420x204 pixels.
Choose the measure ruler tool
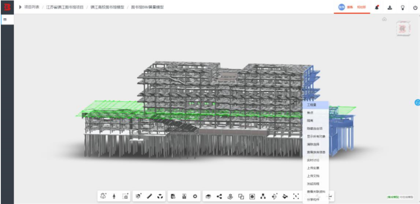[x=149, y=196]
